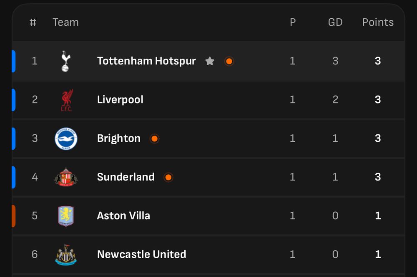Select the Brighton team name

(x=119, y=138)
